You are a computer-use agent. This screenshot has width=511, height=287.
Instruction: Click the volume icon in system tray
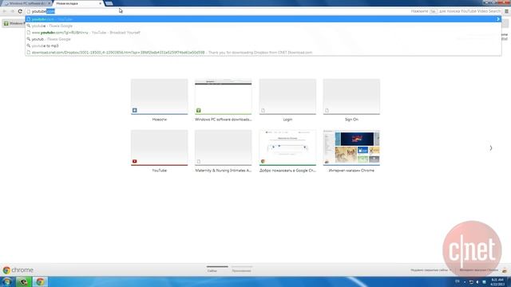477,281
